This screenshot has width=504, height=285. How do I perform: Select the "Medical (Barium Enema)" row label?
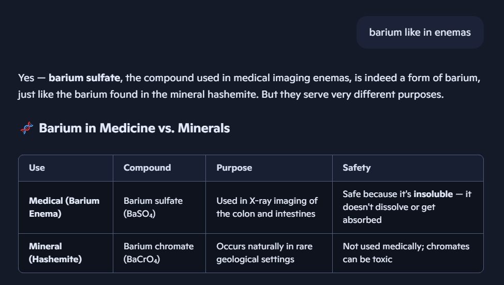64,207
